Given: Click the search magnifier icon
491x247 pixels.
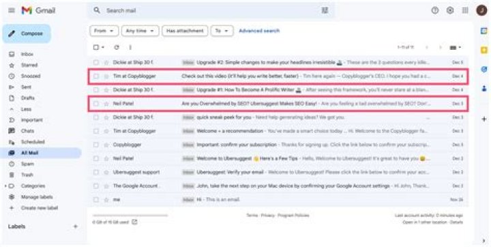Looking at the screenshot, I should coord(97,10).
